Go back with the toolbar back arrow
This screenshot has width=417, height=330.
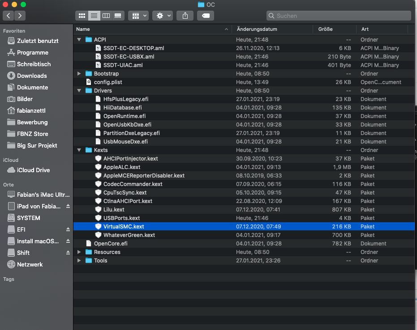click(x=8, y=16)
